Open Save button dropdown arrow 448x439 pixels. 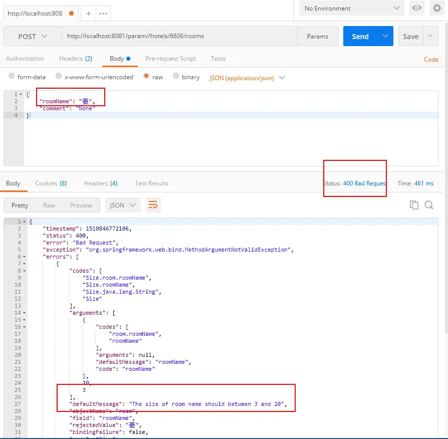pos(430,36)
